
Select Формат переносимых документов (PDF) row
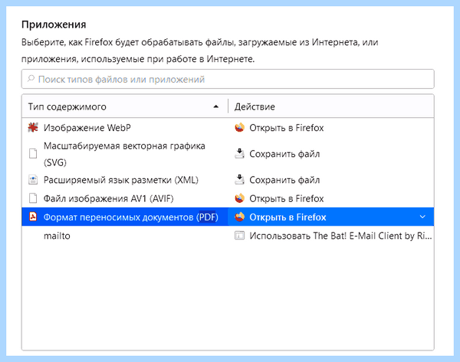228,217
